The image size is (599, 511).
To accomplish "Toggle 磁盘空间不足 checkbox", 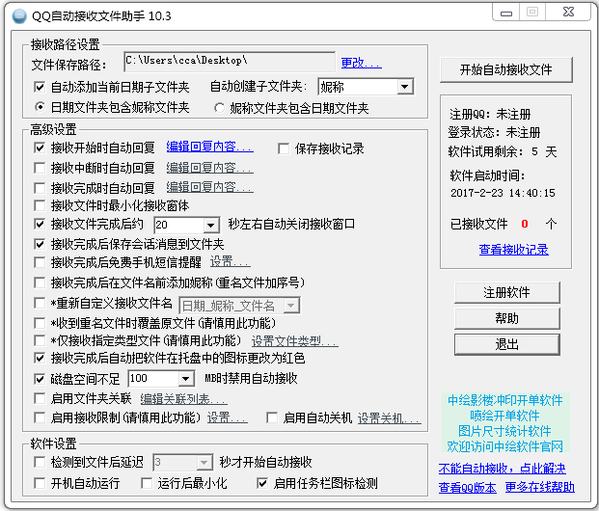I will 40,379.
